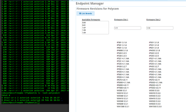
Task: Click the 4.4M Jun 23 terminal row
Action: click(x=35, y=31)
